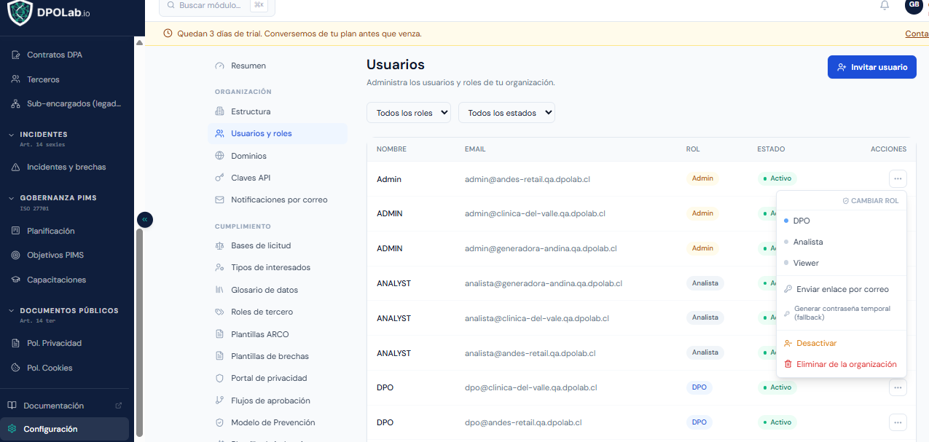
Task: Click the Invitar usuario button
Action: coord(871,67)
